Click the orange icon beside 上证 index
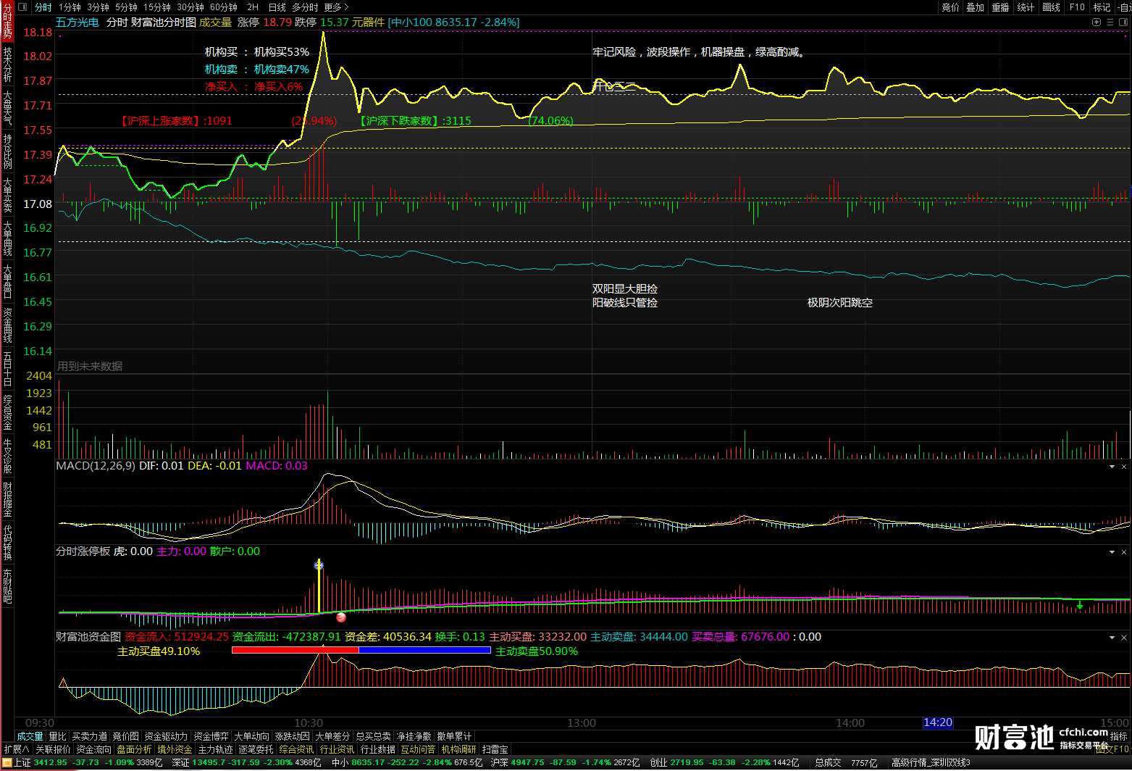 pyautogui.click(x=8, y=763)
